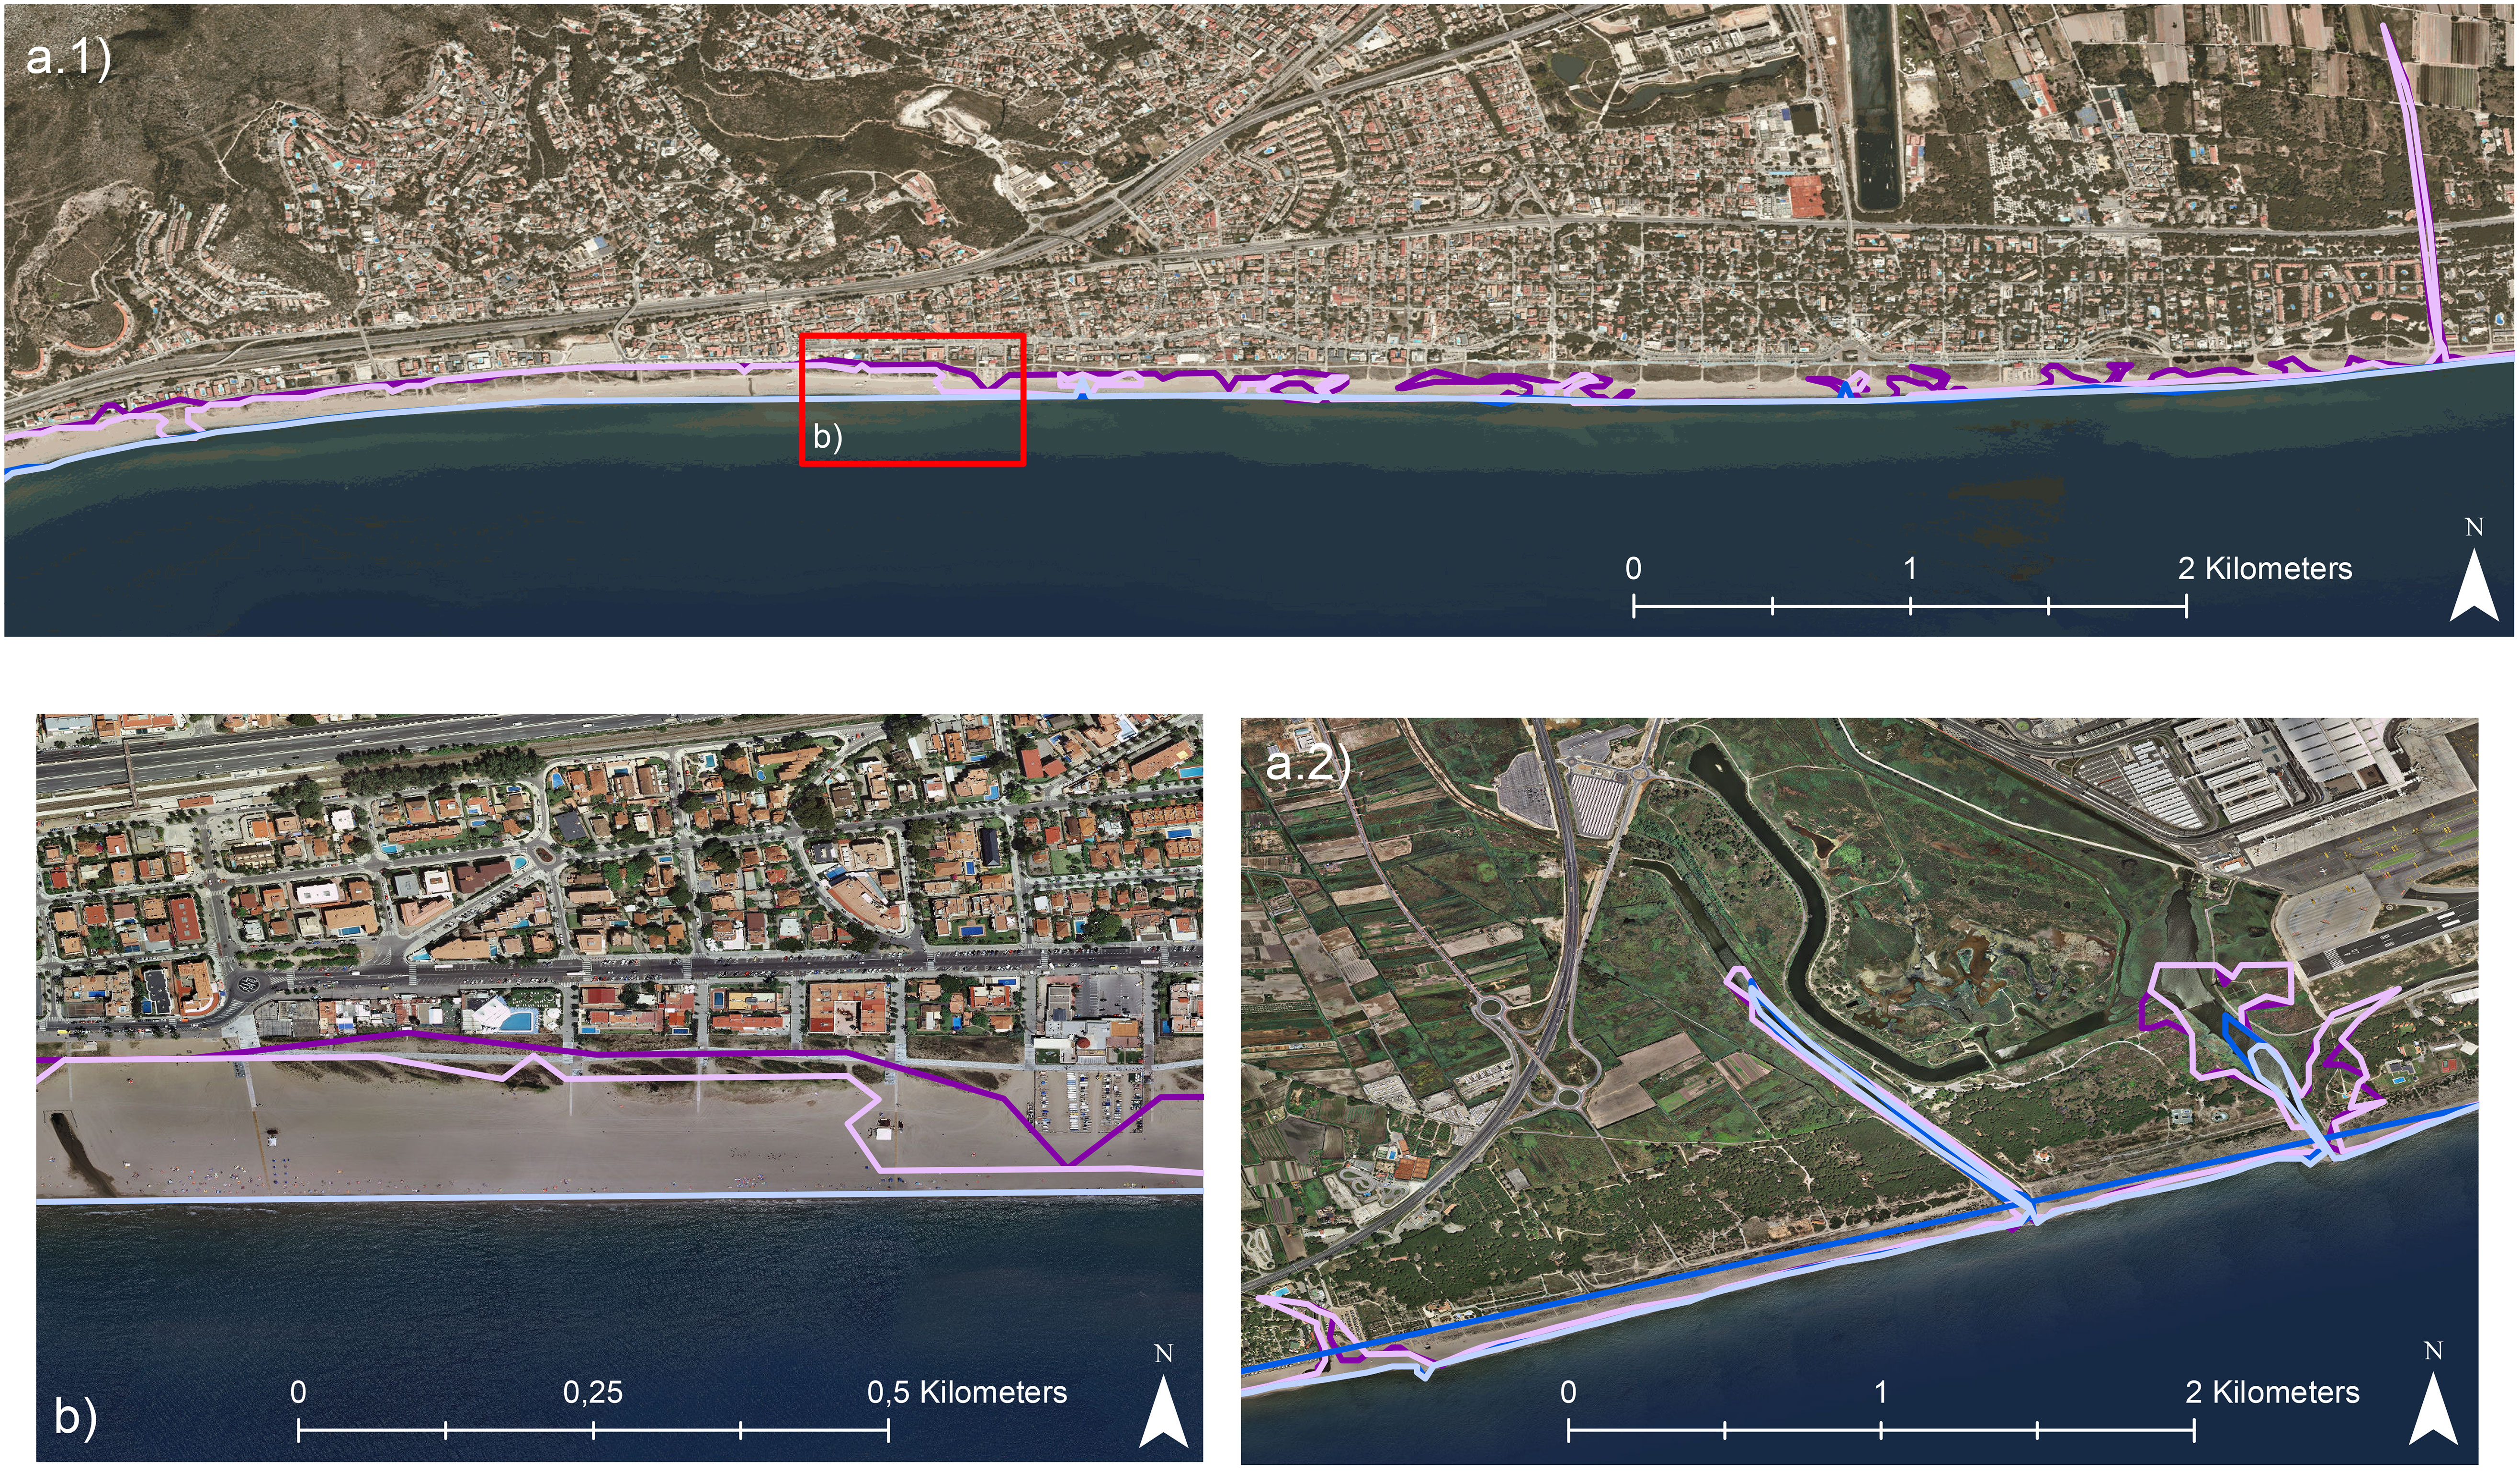Click the '0' scale label in panel a.2

[x=1568, y=1392]
